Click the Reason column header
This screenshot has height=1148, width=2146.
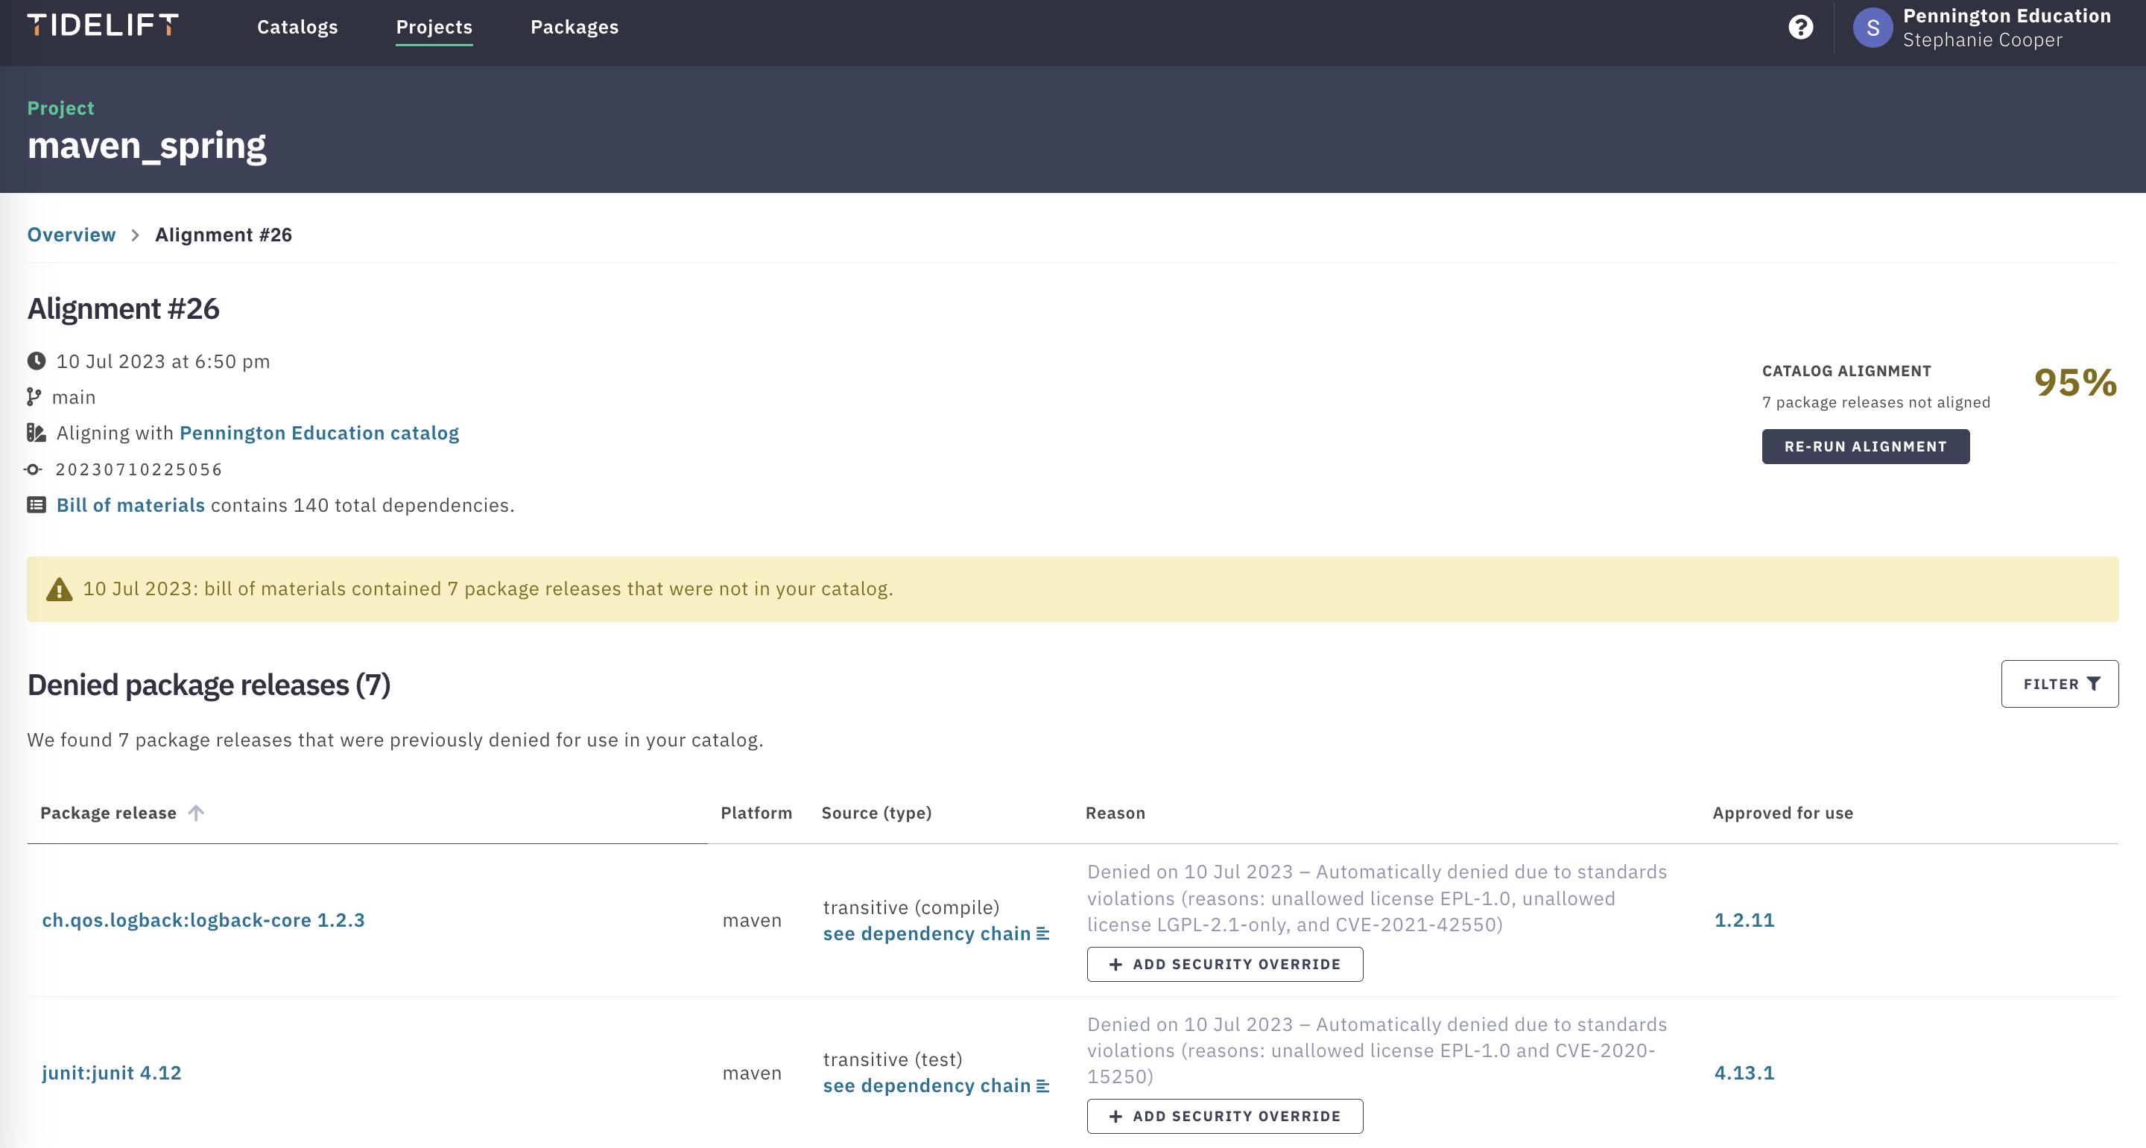coord(1115,813)
